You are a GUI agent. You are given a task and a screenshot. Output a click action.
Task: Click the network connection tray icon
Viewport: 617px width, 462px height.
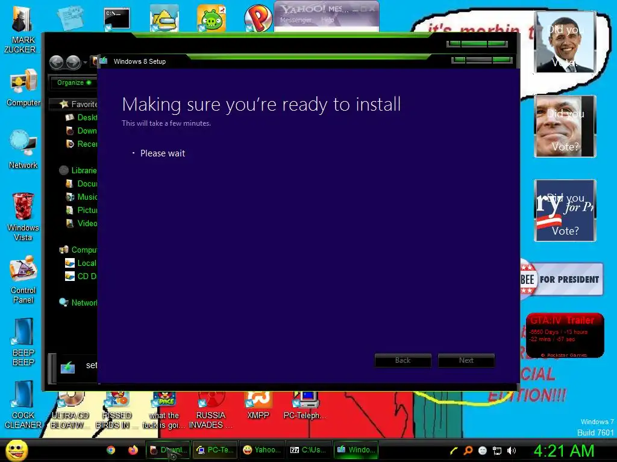click(497, 451)
